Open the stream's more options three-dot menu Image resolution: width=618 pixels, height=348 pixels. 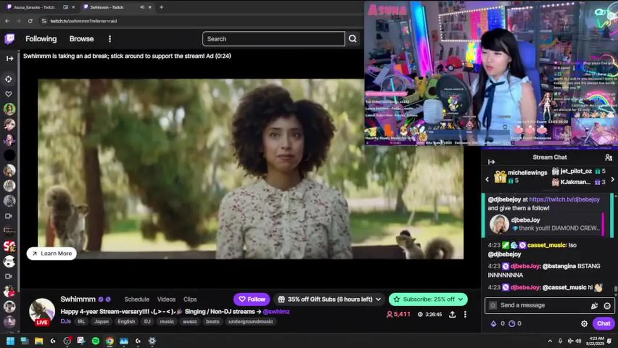(x=465, y=314)
